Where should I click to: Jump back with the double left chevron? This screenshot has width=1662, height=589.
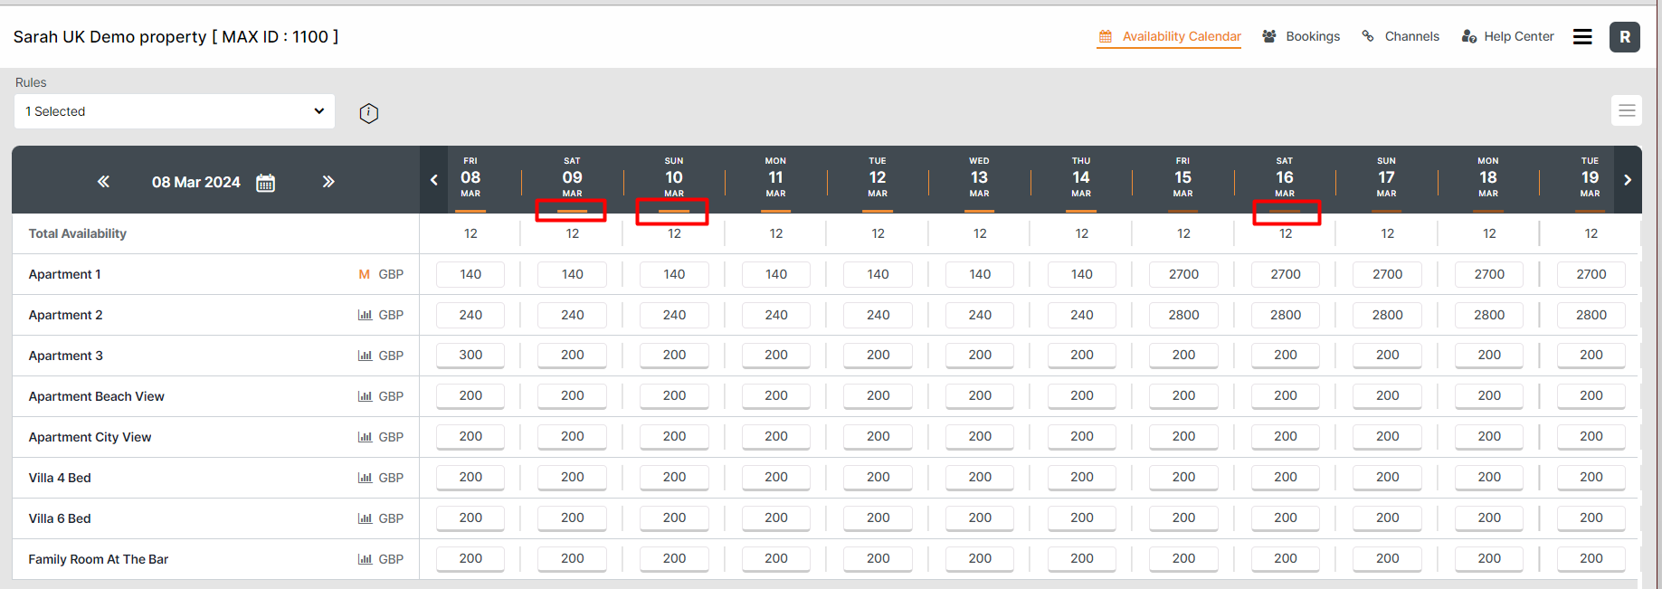[104, 182]
